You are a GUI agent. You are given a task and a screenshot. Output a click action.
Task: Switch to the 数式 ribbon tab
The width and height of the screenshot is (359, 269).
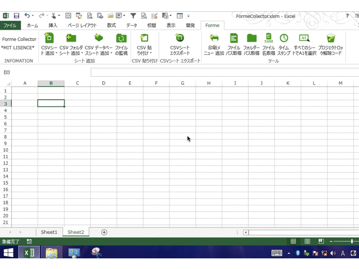(x=111, y=26)
